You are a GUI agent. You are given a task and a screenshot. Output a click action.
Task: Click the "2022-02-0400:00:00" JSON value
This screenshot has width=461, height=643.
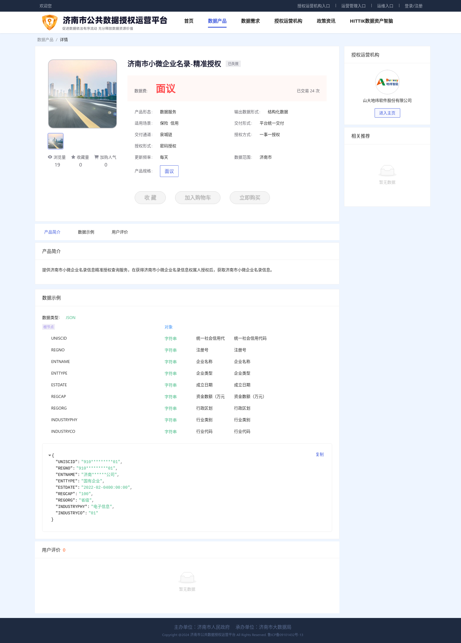pos(106,487)
